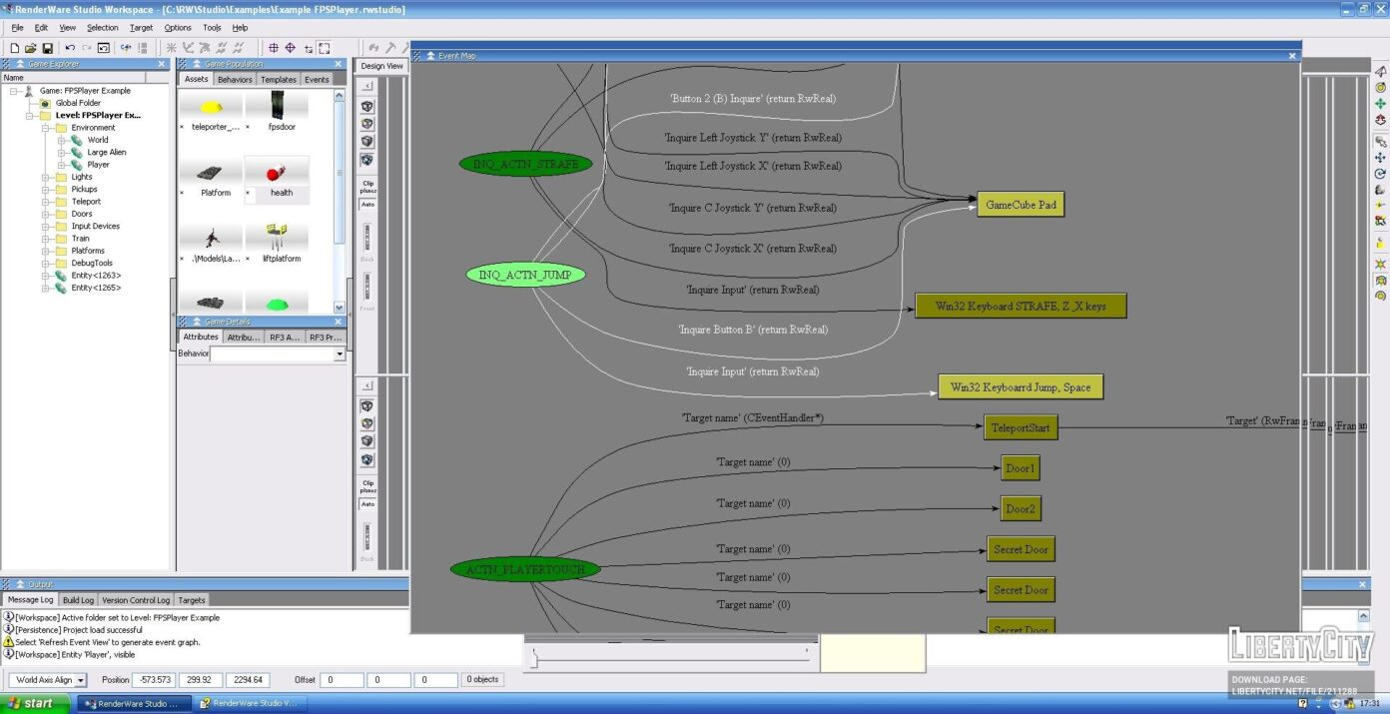
Task: Select the ACTN_PLAYERTOUCH event node
Action: 525,570
